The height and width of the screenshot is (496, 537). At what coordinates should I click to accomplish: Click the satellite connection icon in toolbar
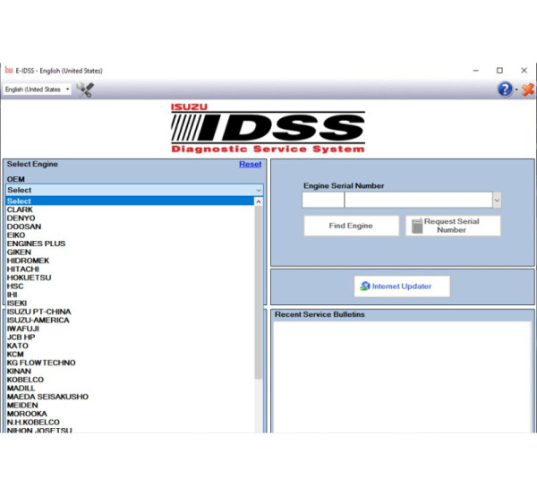pyautogui.click(x=85, y=90)
